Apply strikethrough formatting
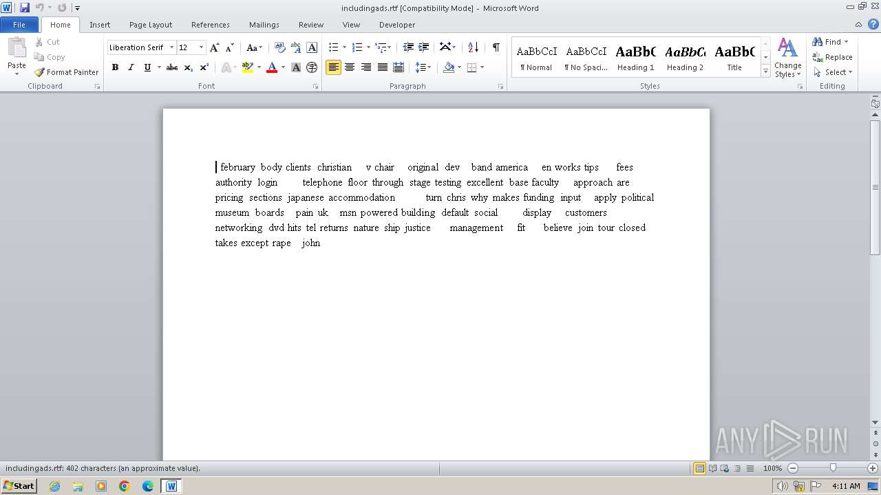 pos(172,67)
